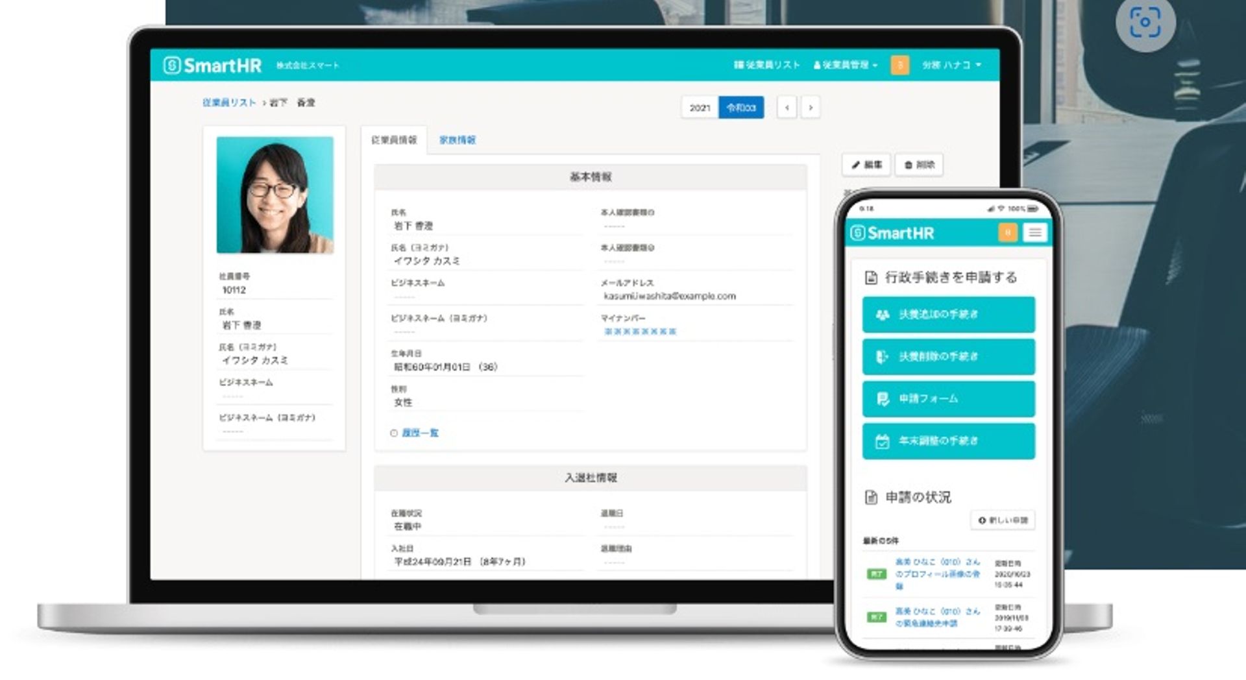Viewport: 1246px width, 680px height.
Task: Click the SmartHR logo in the teal header
Action: [214, 66]
